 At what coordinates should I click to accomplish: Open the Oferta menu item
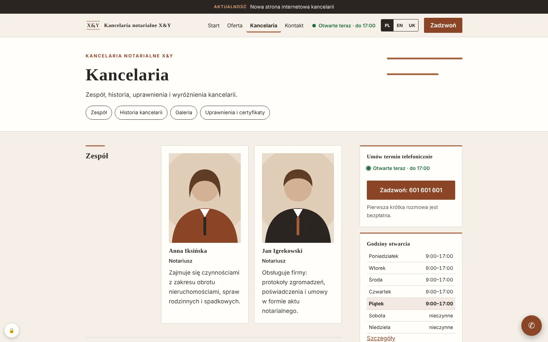coord(235,25)
